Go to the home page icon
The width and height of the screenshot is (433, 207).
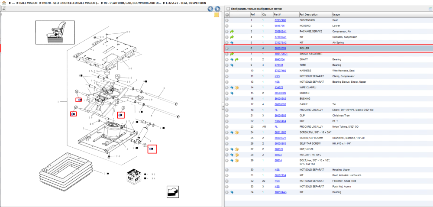pyautogui.click(x=4, y=3)
